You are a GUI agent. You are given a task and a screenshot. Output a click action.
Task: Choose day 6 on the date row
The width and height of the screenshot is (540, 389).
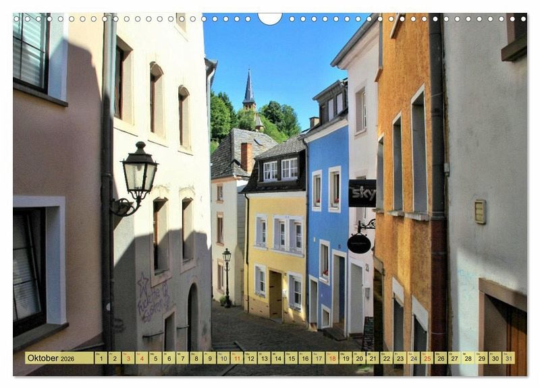(x=169, y=358)
